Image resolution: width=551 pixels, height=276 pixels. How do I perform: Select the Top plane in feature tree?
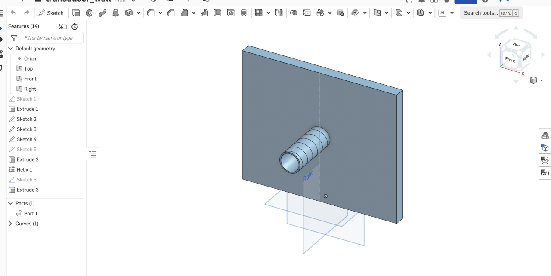pyautogui.click(x=28, y=69)
